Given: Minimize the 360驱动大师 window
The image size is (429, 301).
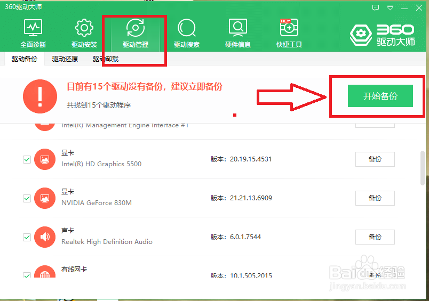Looking at the screenshot, I should click(404, 8).
